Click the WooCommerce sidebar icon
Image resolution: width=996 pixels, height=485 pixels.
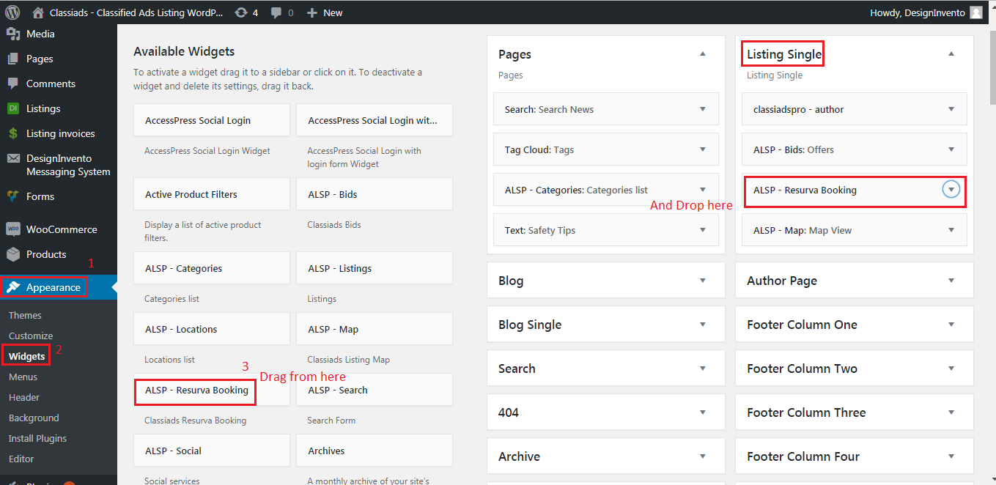click(12, 229)
